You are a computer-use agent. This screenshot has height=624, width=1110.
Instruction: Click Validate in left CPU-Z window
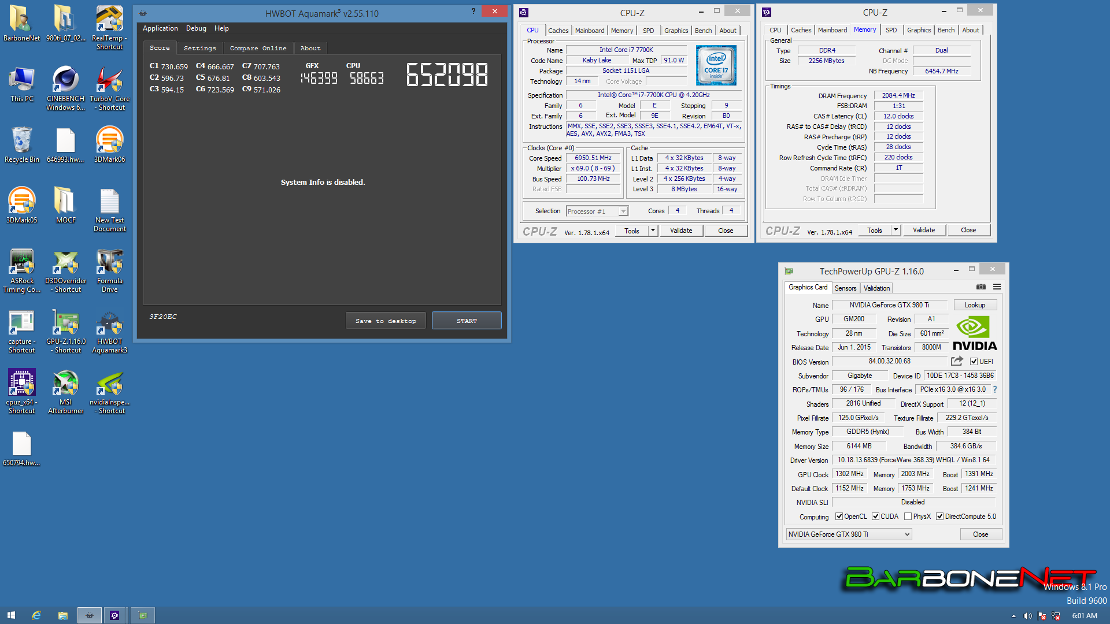click(x=681, y=231)
